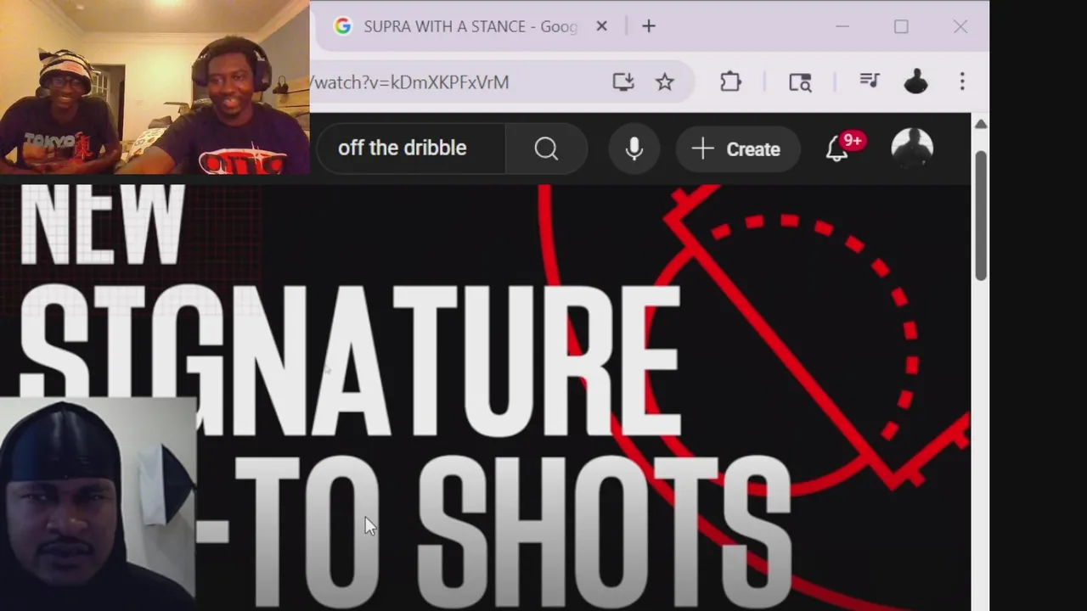Open the Chrome profile avatar
The width and height of the screenshot is (1087, 611).
point(915,81)
